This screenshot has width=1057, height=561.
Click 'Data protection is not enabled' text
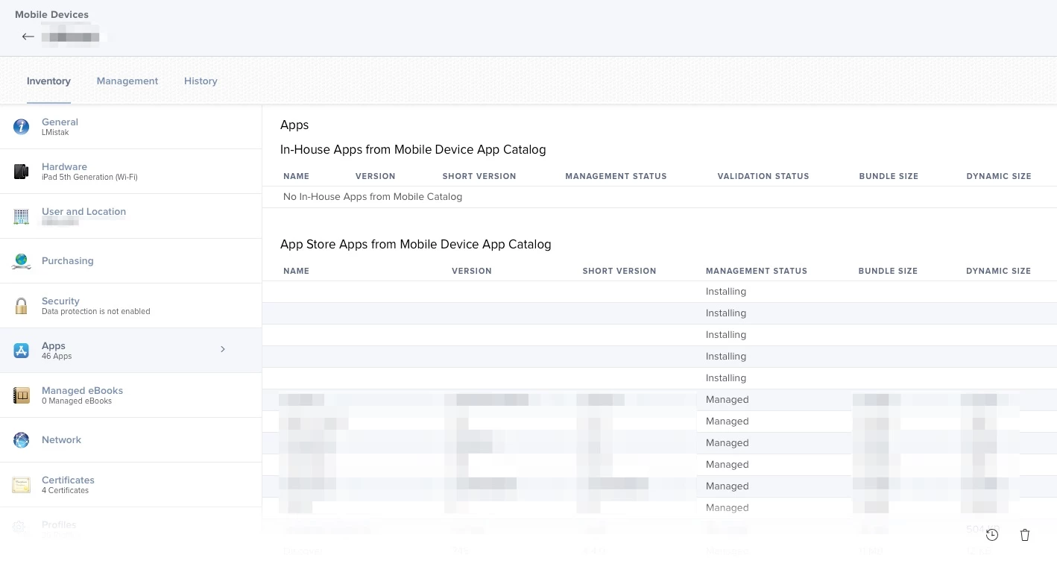click(x=96, y=312)
